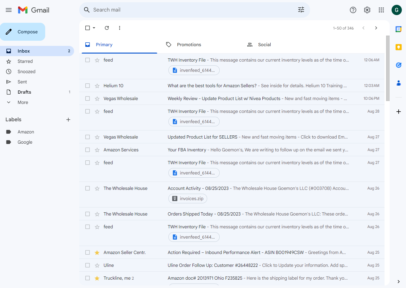Check the Weekly Review email checkbox
The width and height of the screenshot is (406, 288).
tap(88, 98)
